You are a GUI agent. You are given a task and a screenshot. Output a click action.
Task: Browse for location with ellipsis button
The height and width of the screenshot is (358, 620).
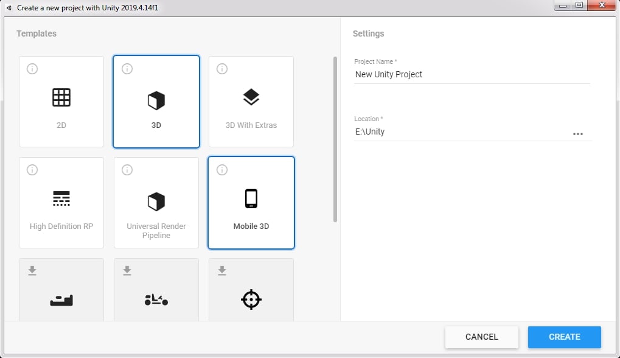click(578, 134)
